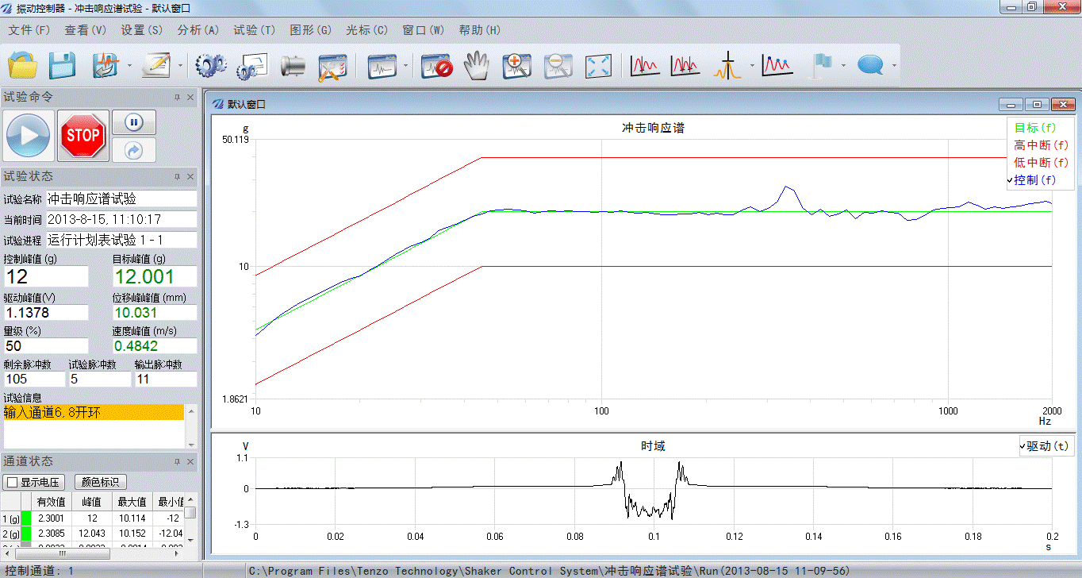The image size is (1082, 578).
Task: Click the metal cylinder shaker icon
Action: click(293, 66)
